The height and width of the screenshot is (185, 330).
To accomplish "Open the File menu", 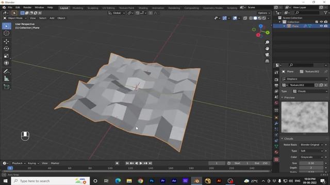I will (10, 8).
